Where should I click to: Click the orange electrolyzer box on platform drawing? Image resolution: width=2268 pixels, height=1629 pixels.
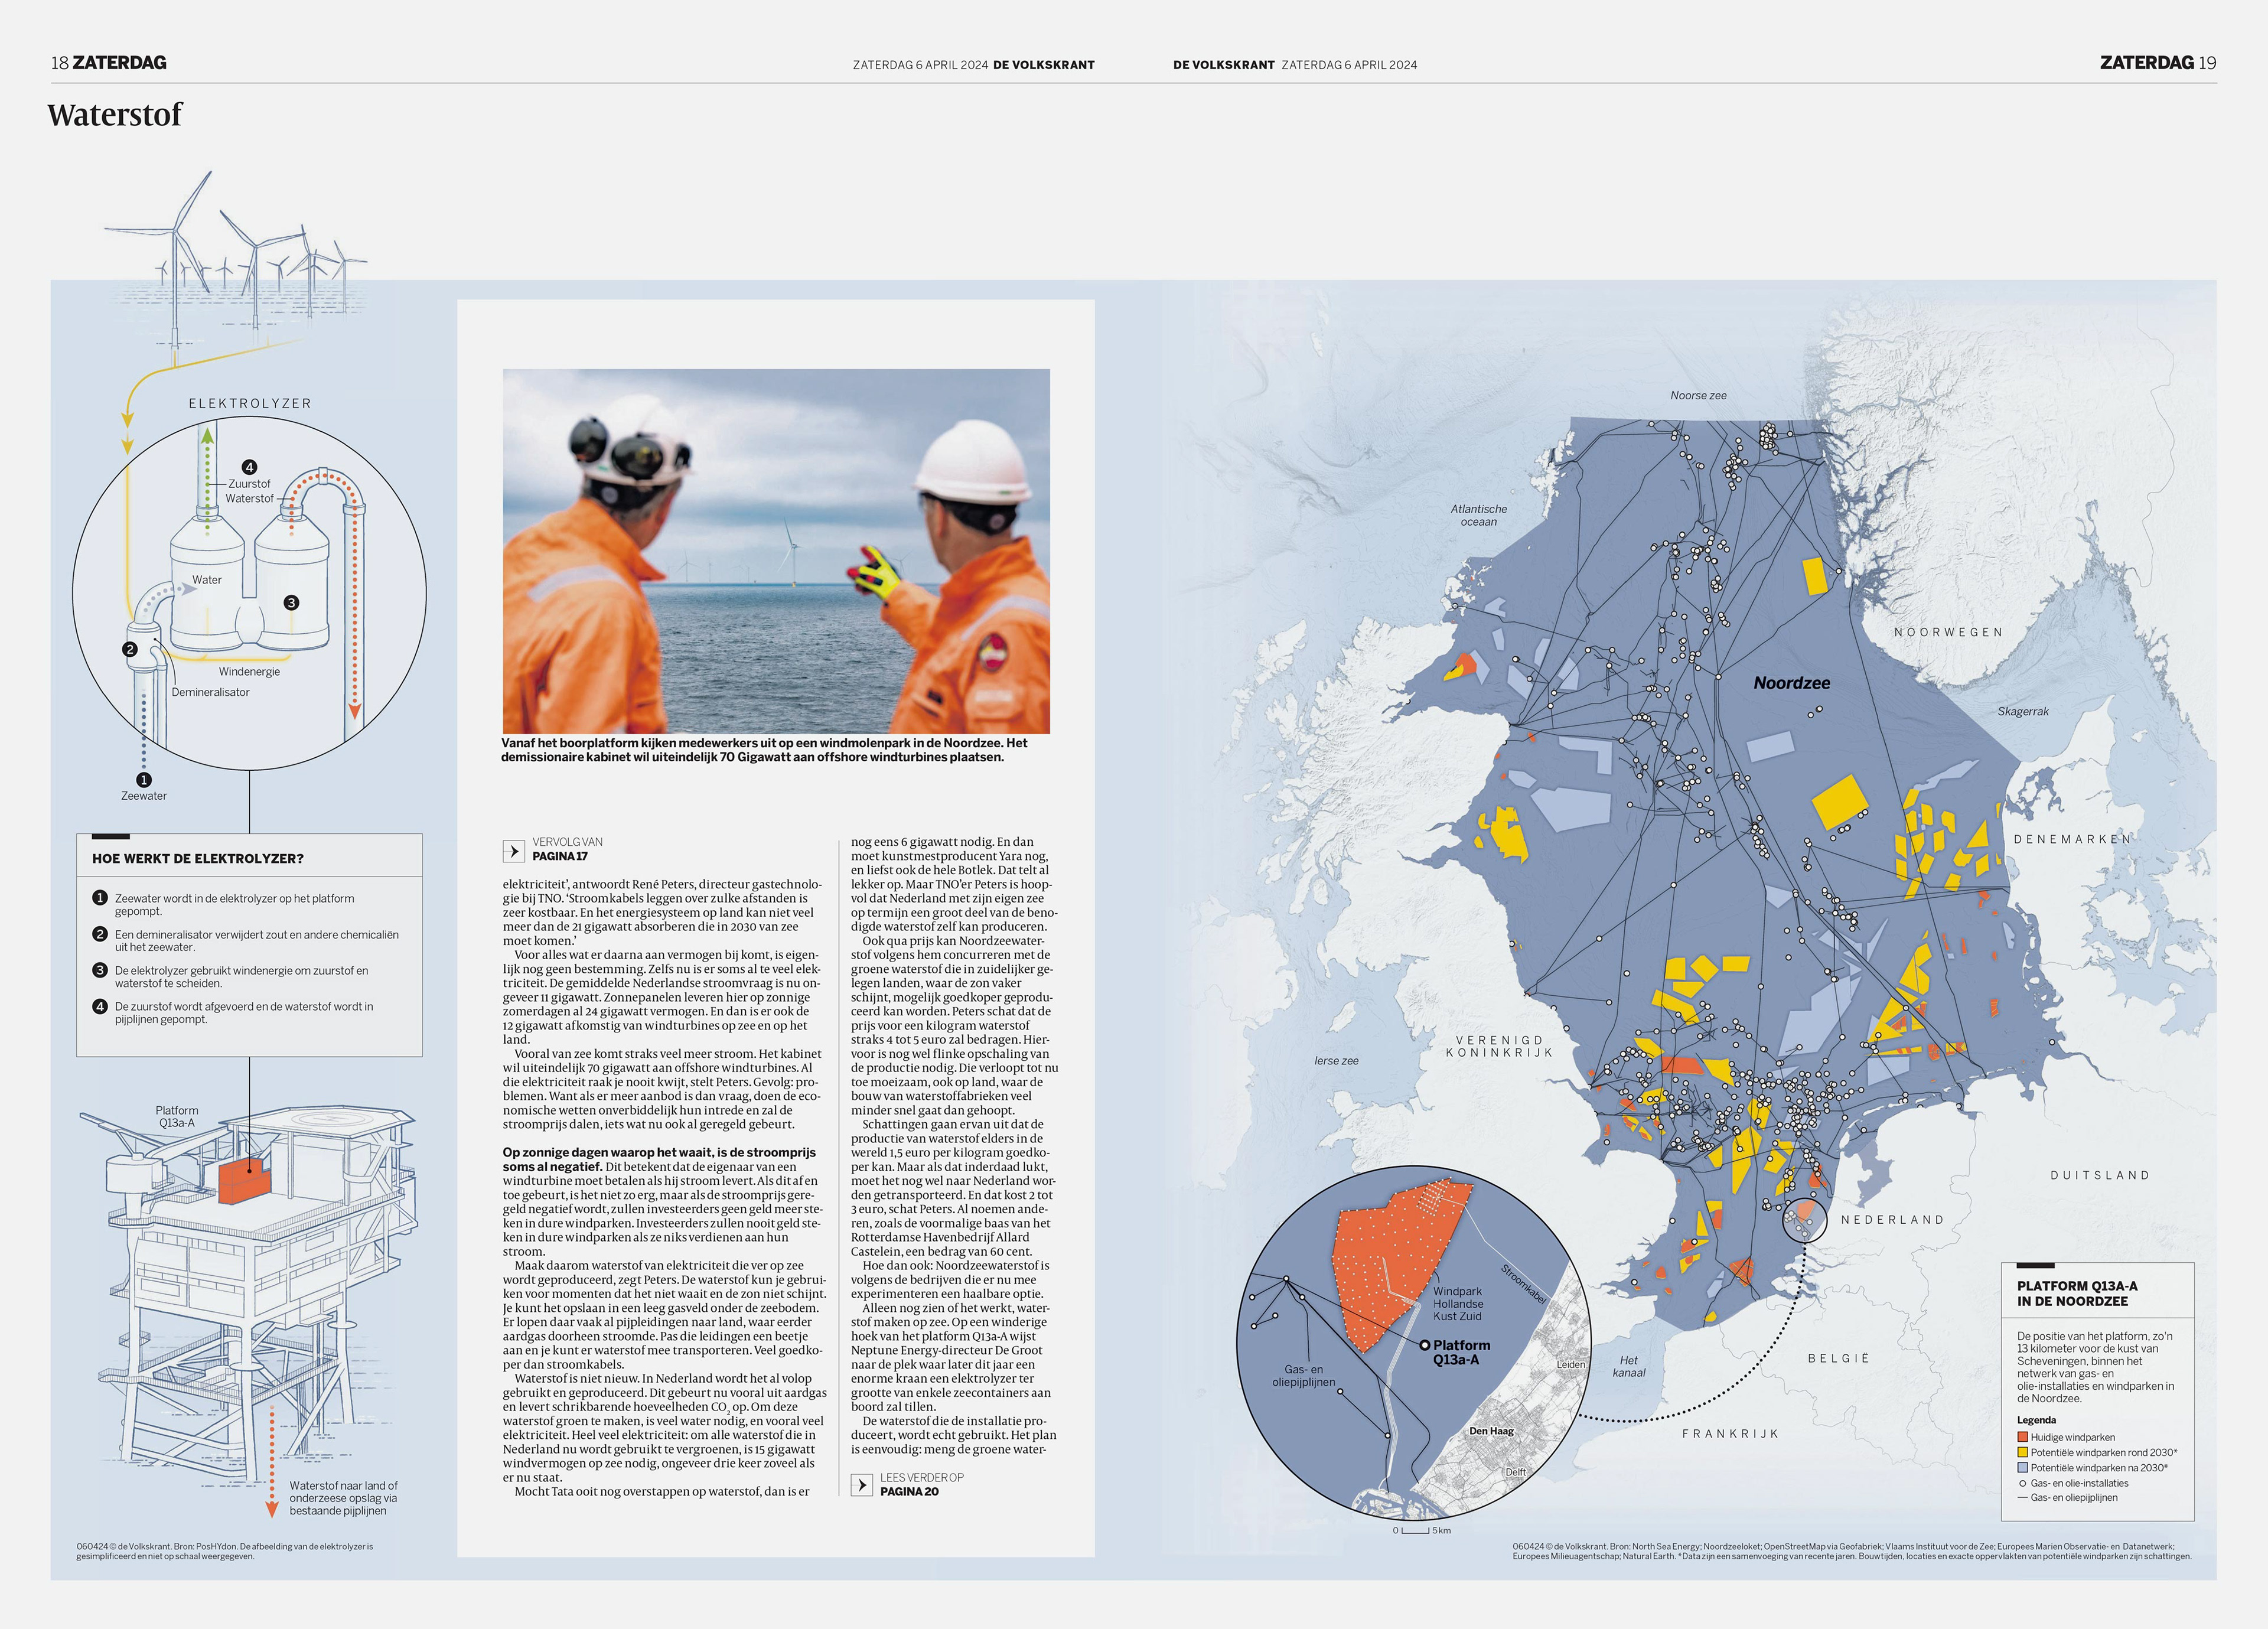[x=245, y=1181]
